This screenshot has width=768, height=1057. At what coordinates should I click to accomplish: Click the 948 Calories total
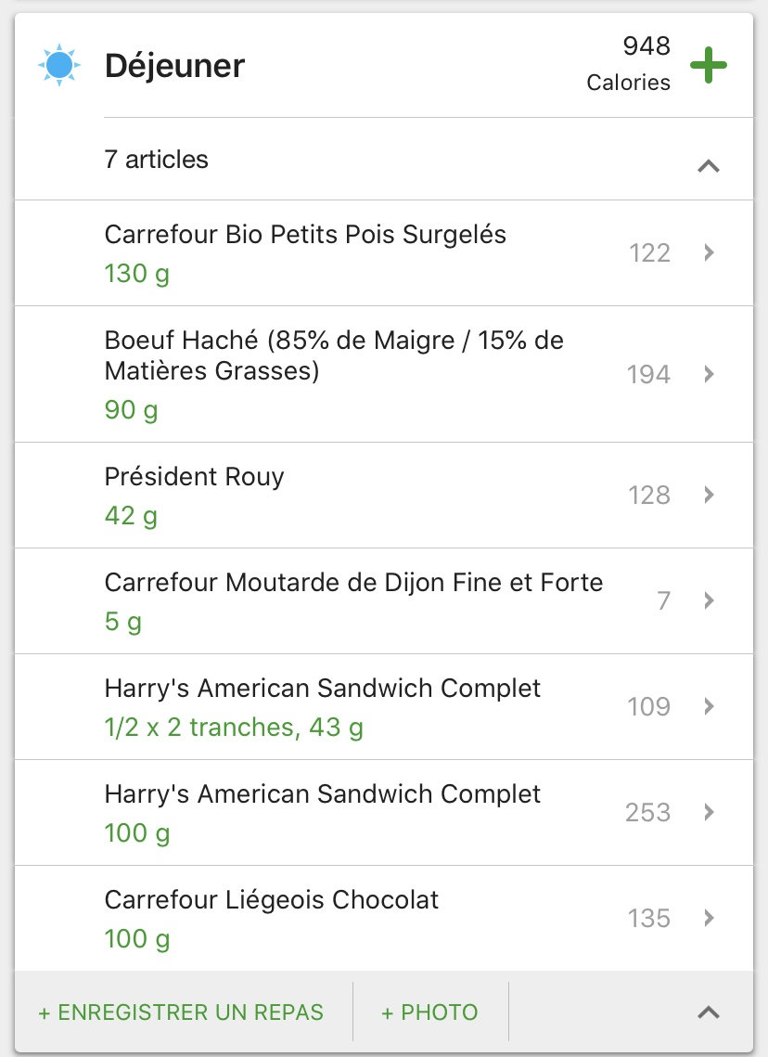629,64
